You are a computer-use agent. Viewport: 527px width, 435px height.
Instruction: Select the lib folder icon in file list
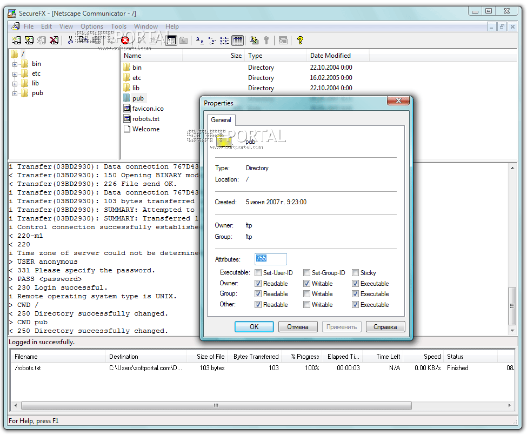tap(126, 88)
